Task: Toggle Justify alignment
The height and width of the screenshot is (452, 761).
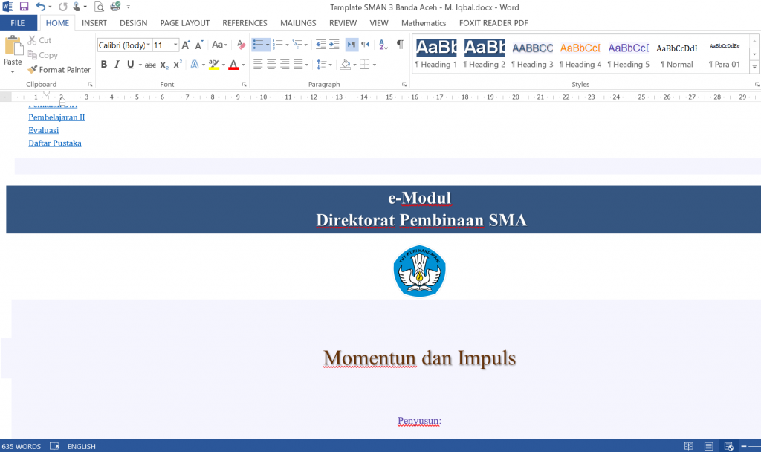Action: click(x=298, y=64)
